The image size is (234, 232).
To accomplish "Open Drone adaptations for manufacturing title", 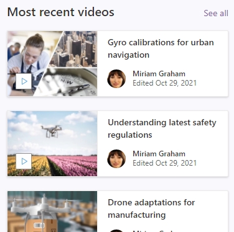I will (151, 208).
